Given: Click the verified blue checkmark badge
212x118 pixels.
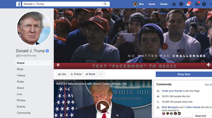Looking at the screenshot, I should click(47, 51).
